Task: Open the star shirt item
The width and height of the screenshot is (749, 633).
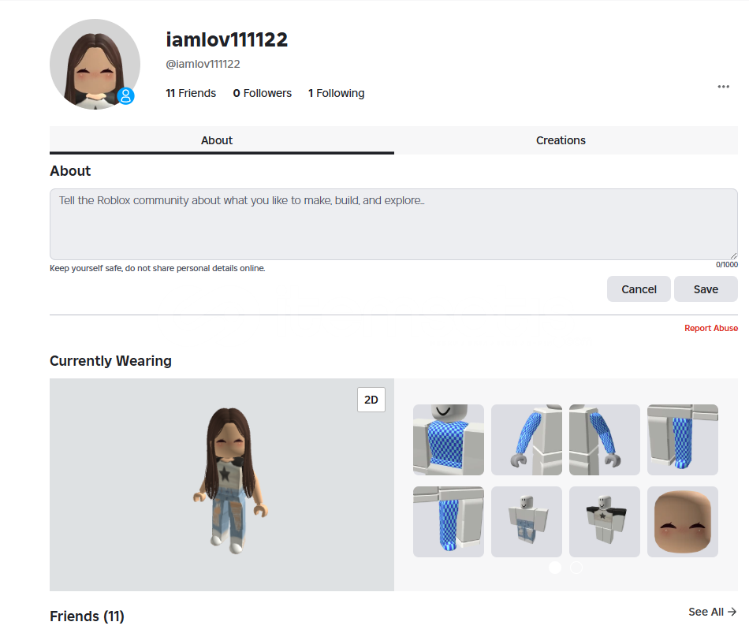Action: click(x=604, y=522)
